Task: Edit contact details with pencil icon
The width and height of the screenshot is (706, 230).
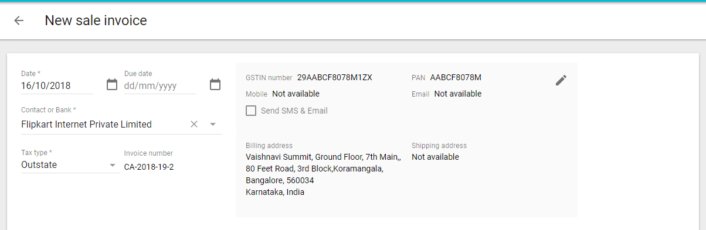Action: (561, 80)
